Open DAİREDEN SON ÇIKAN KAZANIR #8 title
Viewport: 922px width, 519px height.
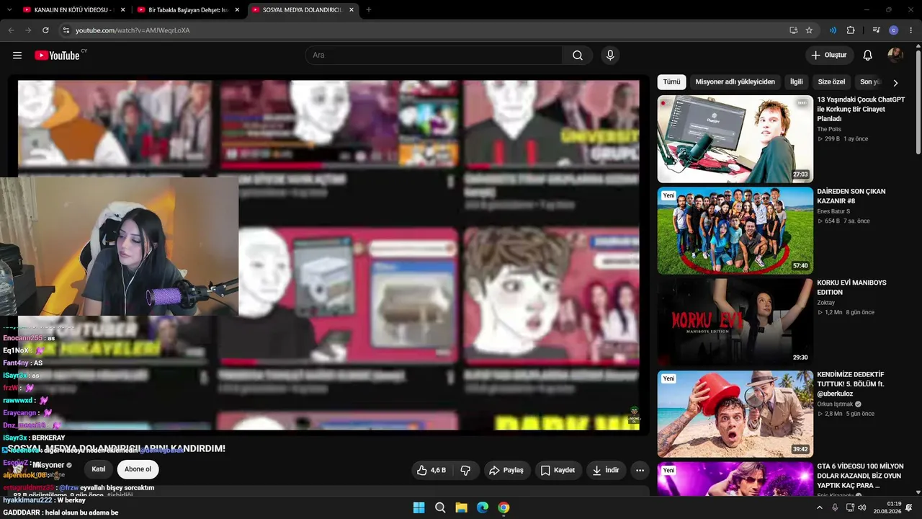coord(851,196)
